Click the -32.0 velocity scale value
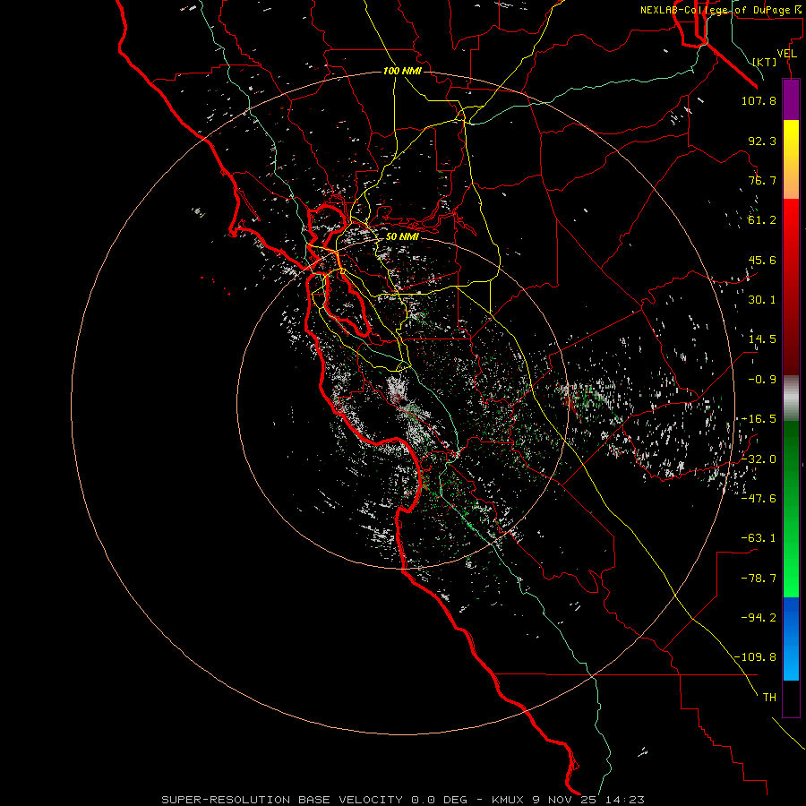Image resolution: width=806 pixels, height=806 pixels. point(759,459)
